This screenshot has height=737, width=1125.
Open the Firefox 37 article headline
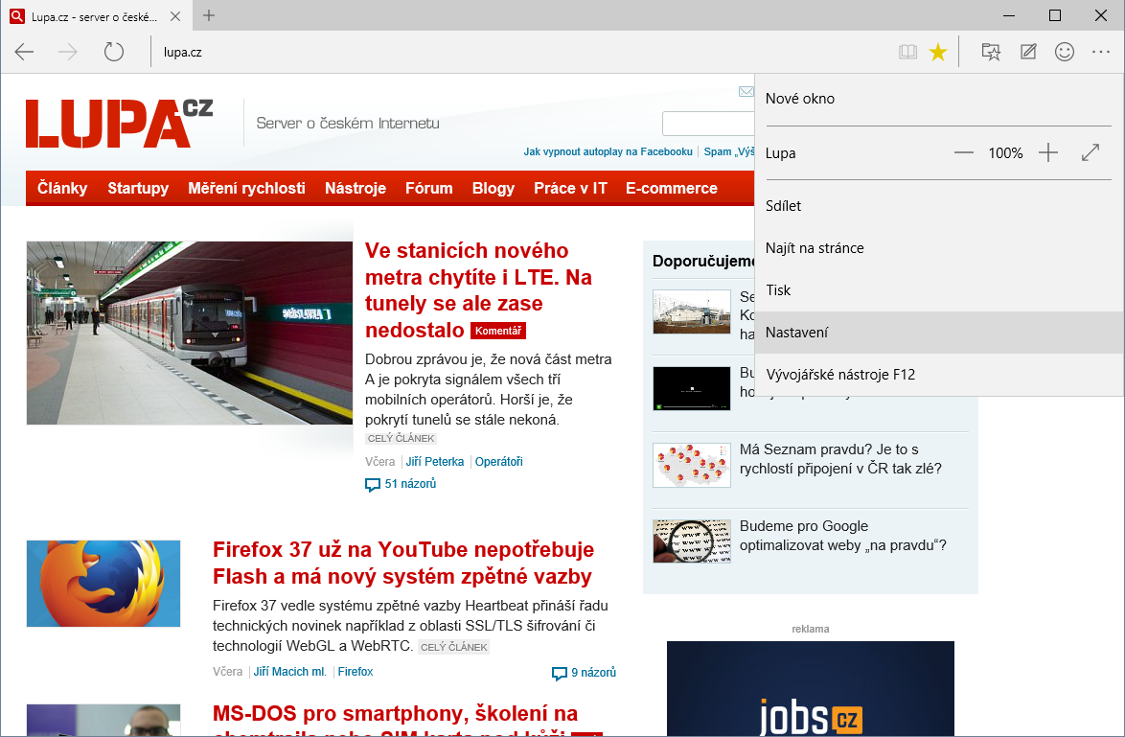coord(403,563)
